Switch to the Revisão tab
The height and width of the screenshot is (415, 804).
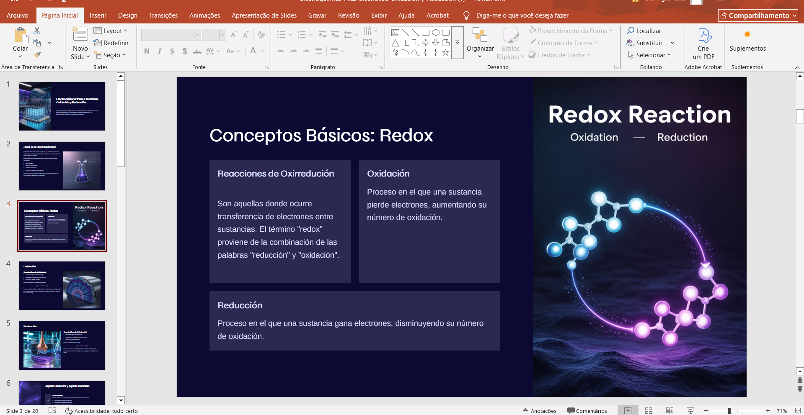pos(349,15)
